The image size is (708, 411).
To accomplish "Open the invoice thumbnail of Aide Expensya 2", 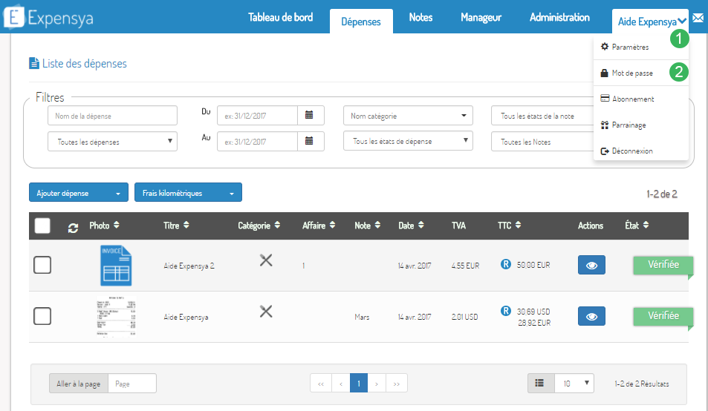I will click(116, 266).
